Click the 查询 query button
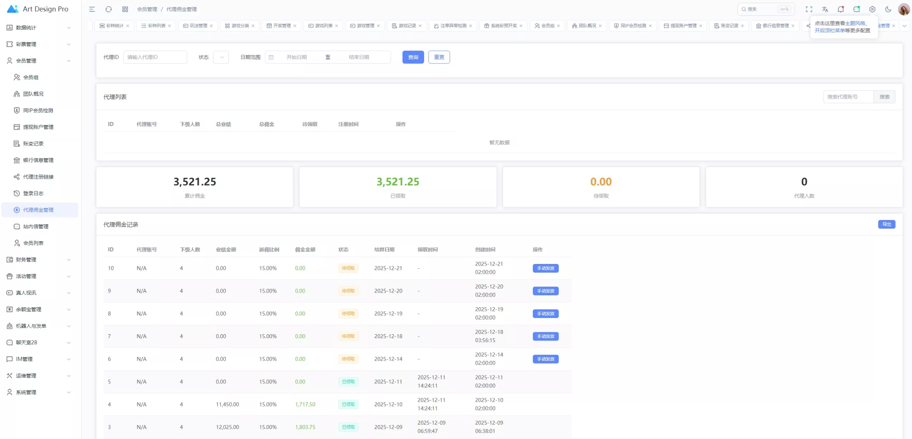This screenshot has width=912, height=439. [x=413, y=57]
